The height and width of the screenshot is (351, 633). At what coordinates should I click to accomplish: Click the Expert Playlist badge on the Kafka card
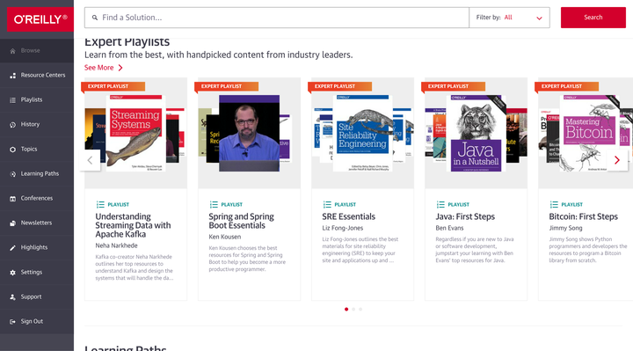click(113, 86)
